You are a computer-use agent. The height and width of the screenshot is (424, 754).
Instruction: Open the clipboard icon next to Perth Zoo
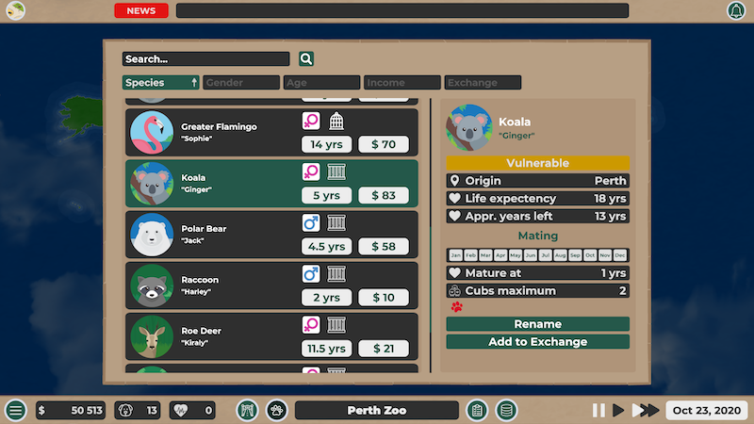point(477,411)
